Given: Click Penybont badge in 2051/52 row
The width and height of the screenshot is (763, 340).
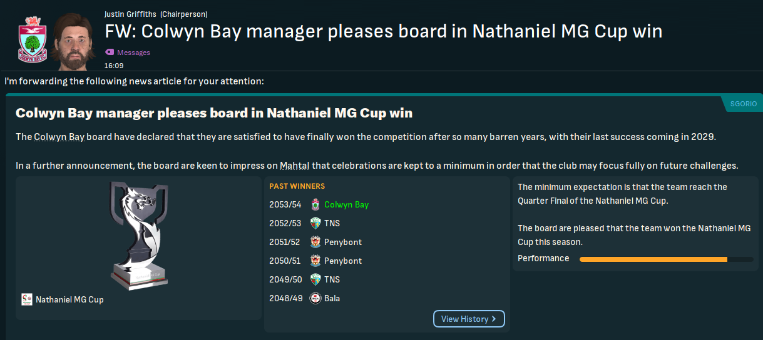Looking at the screenshot, I should pos(315,242).
